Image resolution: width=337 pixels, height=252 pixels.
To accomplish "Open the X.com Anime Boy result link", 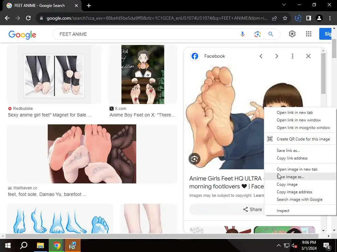I will [x=142, y=115].
